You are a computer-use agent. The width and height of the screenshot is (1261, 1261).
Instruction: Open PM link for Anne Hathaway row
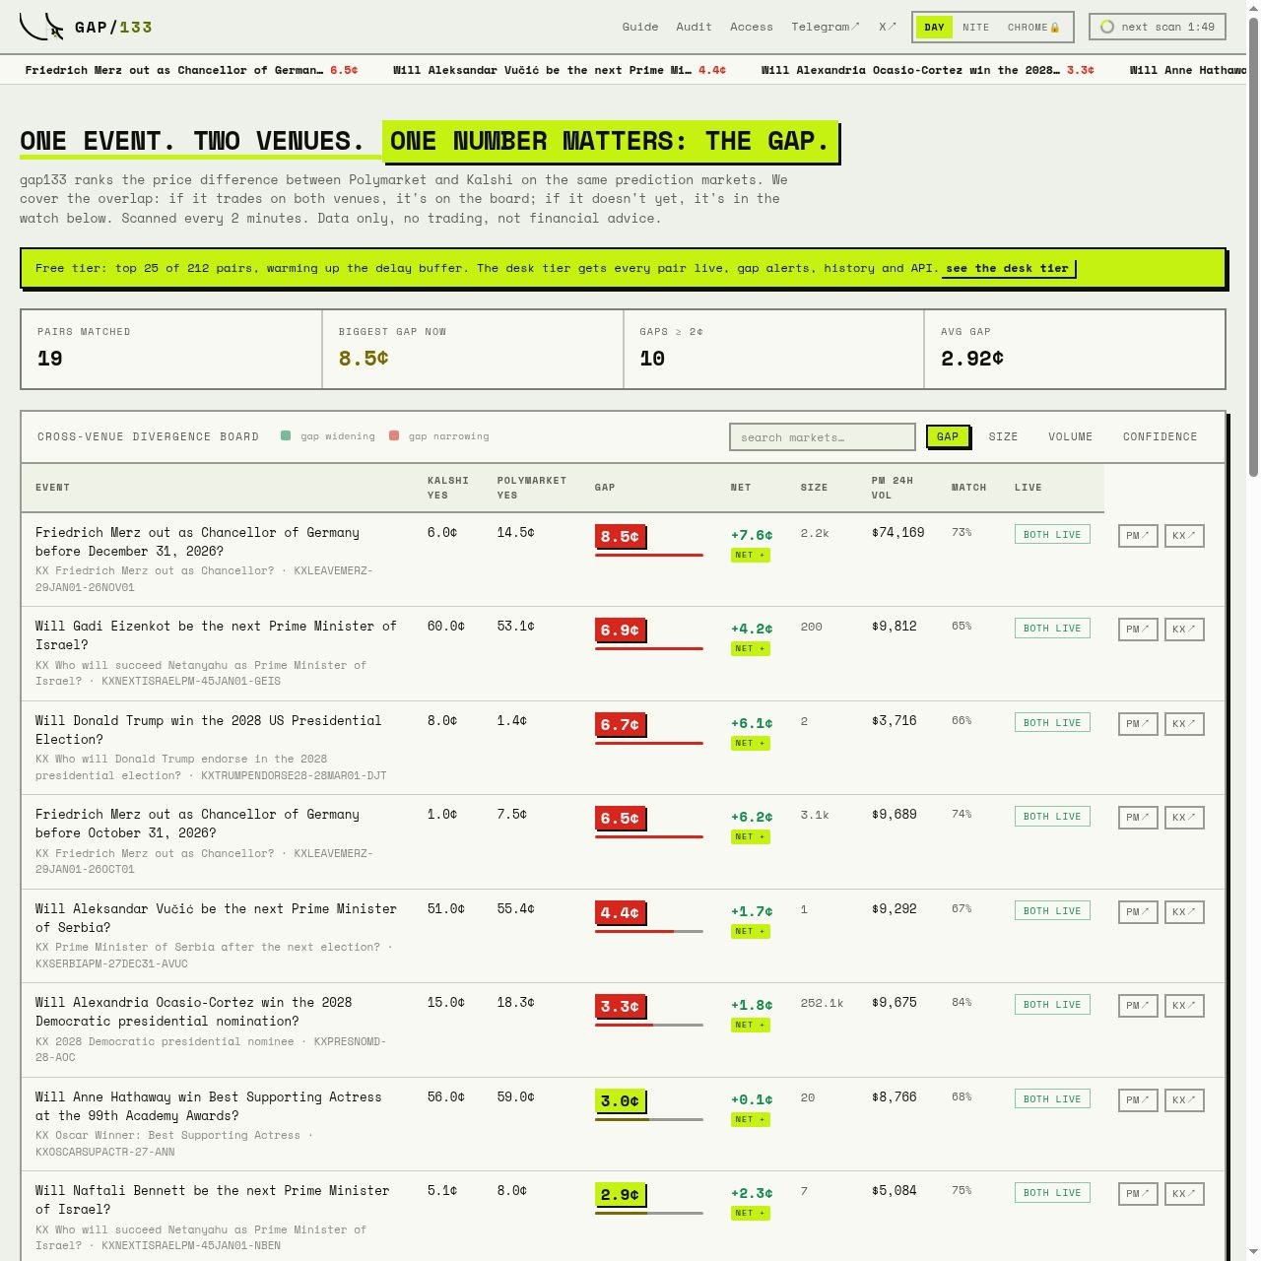click(1138, 1100)
